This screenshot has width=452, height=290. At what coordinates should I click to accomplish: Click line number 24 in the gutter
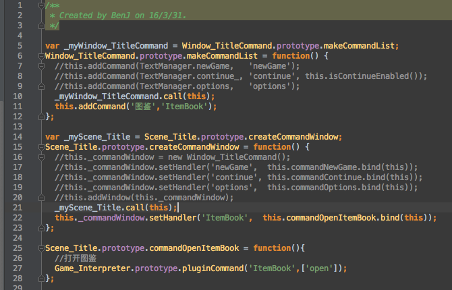[18, 238]
